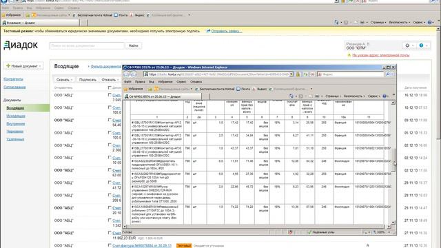The image size is (441, 248).
Task: Select СФ №90135576 tab in front window
Action: (x=163, y=96)
